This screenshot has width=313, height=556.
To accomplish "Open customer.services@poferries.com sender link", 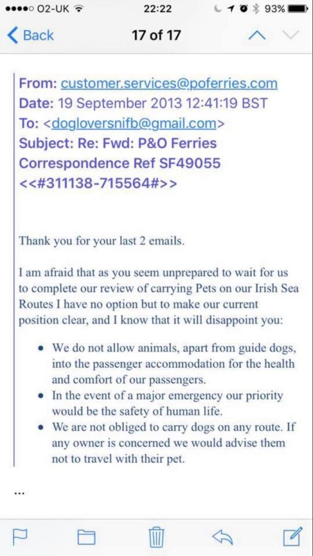I will coord(169,84).
